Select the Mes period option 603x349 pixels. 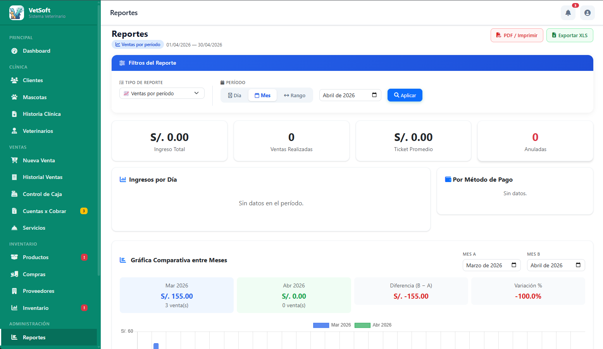[262, 95]
